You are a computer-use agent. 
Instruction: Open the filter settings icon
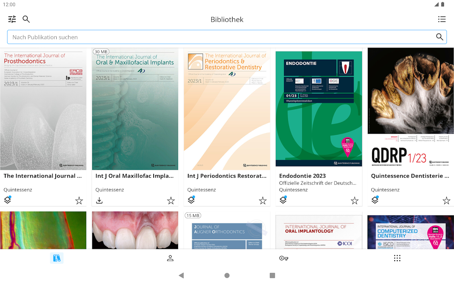12,19
